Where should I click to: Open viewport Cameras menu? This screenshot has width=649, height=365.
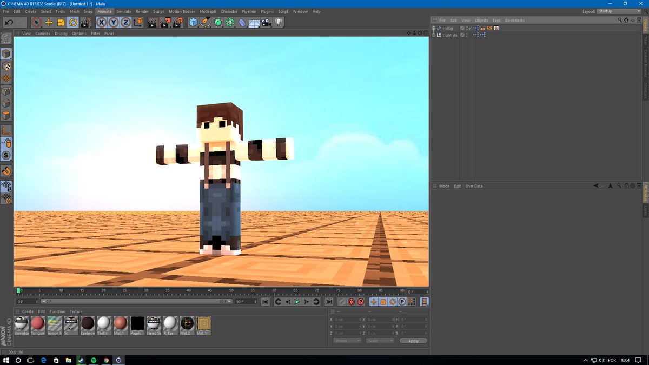43,34
